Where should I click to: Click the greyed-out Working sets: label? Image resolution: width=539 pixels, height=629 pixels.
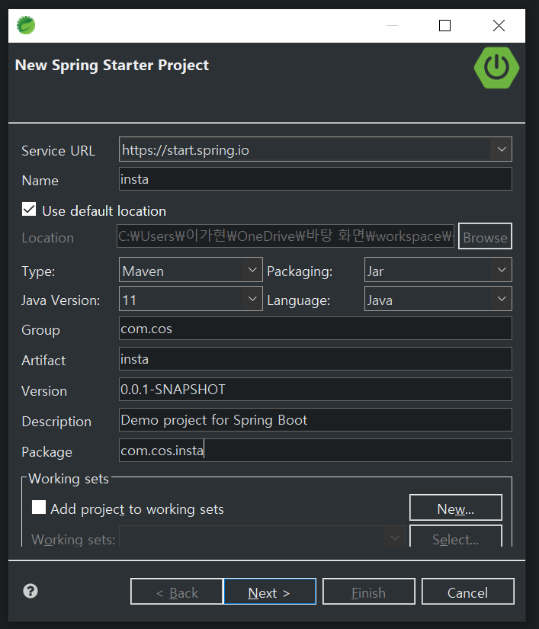73,540
